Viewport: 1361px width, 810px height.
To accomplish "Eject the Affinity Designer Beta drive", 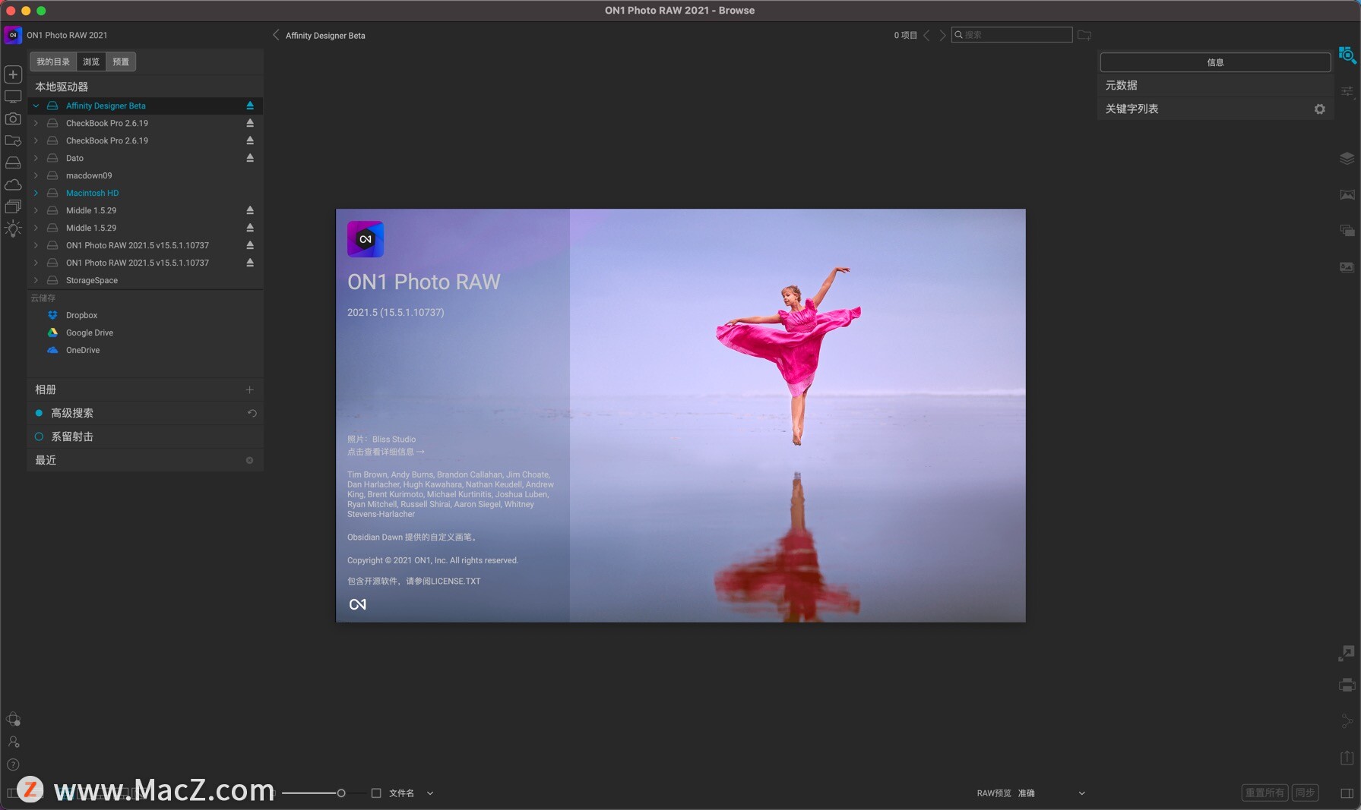I will [250, 106].
